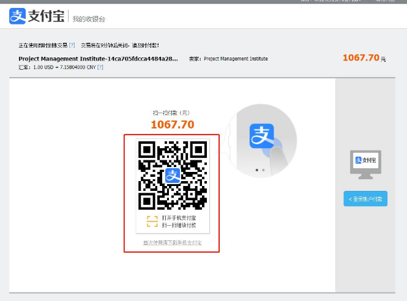Open the download mobile Alipay link

click(x=173, y=243)
